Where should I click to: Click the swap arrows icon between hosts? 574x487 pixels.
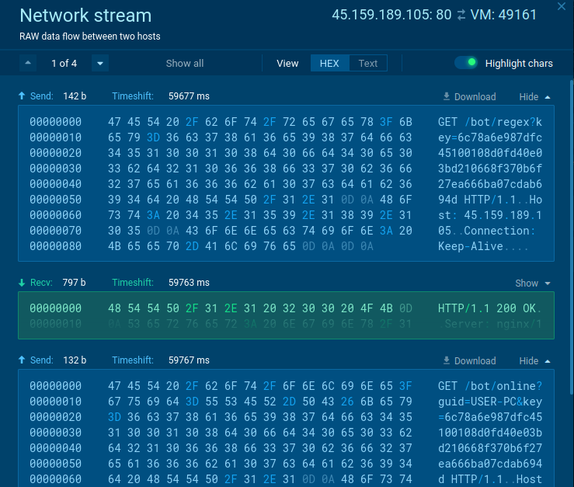pos(461,15)
